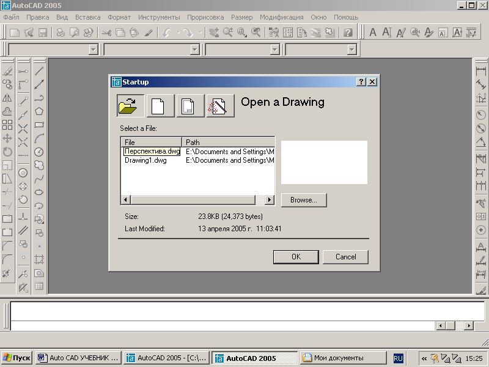
Task: Click the command line input area
Action: click(222, 326)
